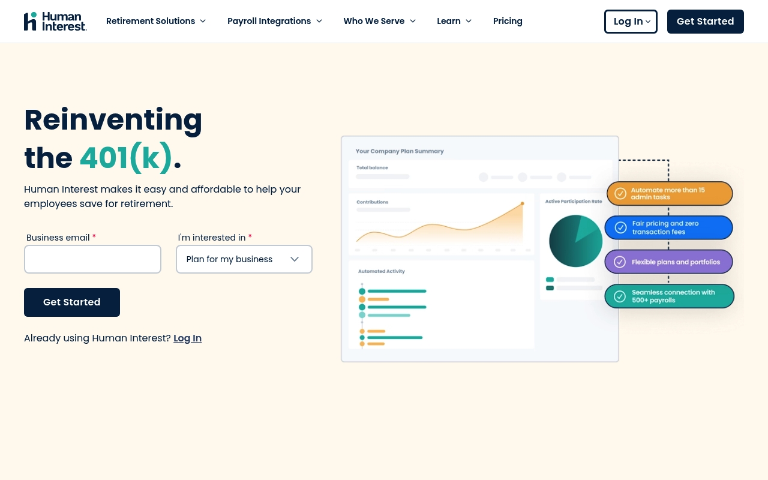Click the Get Started button below the form
This screenshot has width=768, height=480.
(72, 302)
